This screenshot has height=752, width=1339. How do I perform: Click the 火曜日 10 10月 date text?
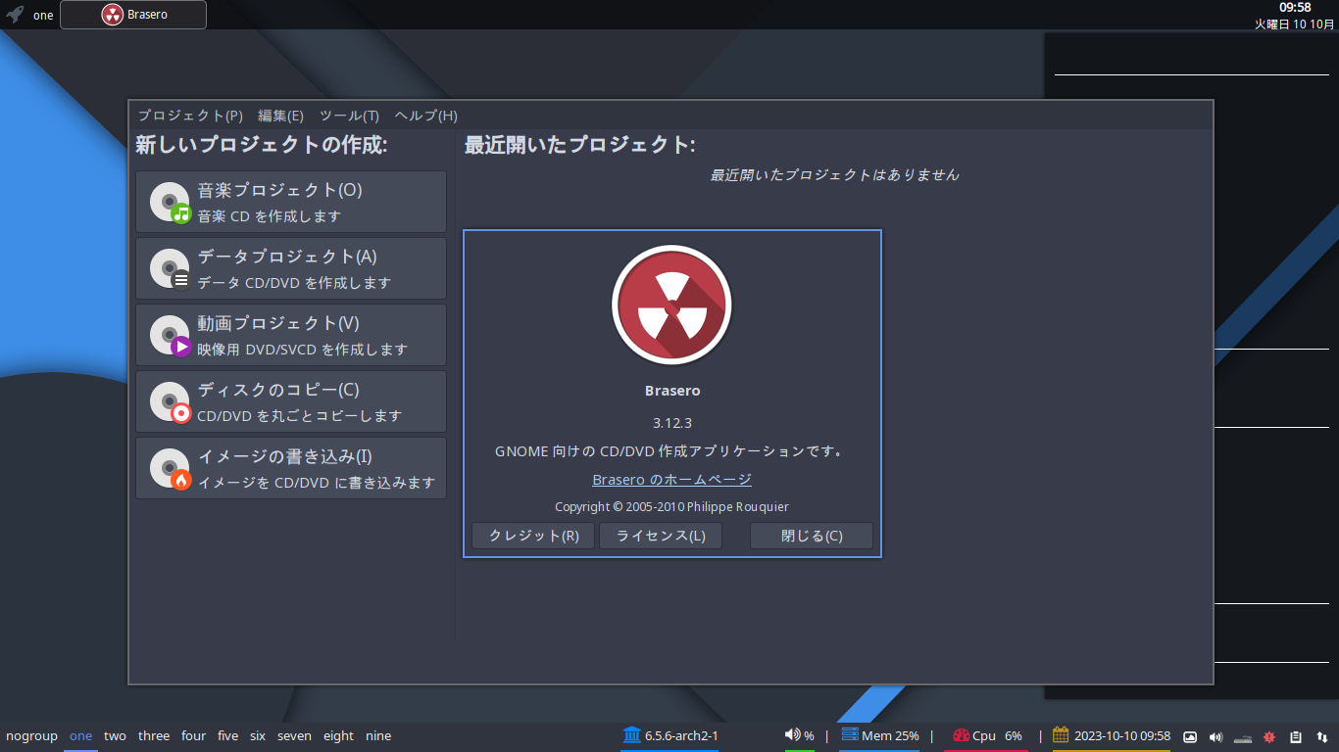point(1294,24)
